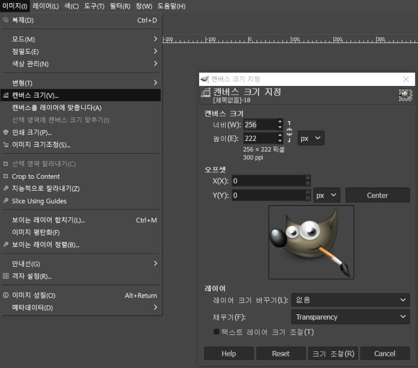Click the Y(Y) offset input field
418x368 pixels.
tap(268, 195)
